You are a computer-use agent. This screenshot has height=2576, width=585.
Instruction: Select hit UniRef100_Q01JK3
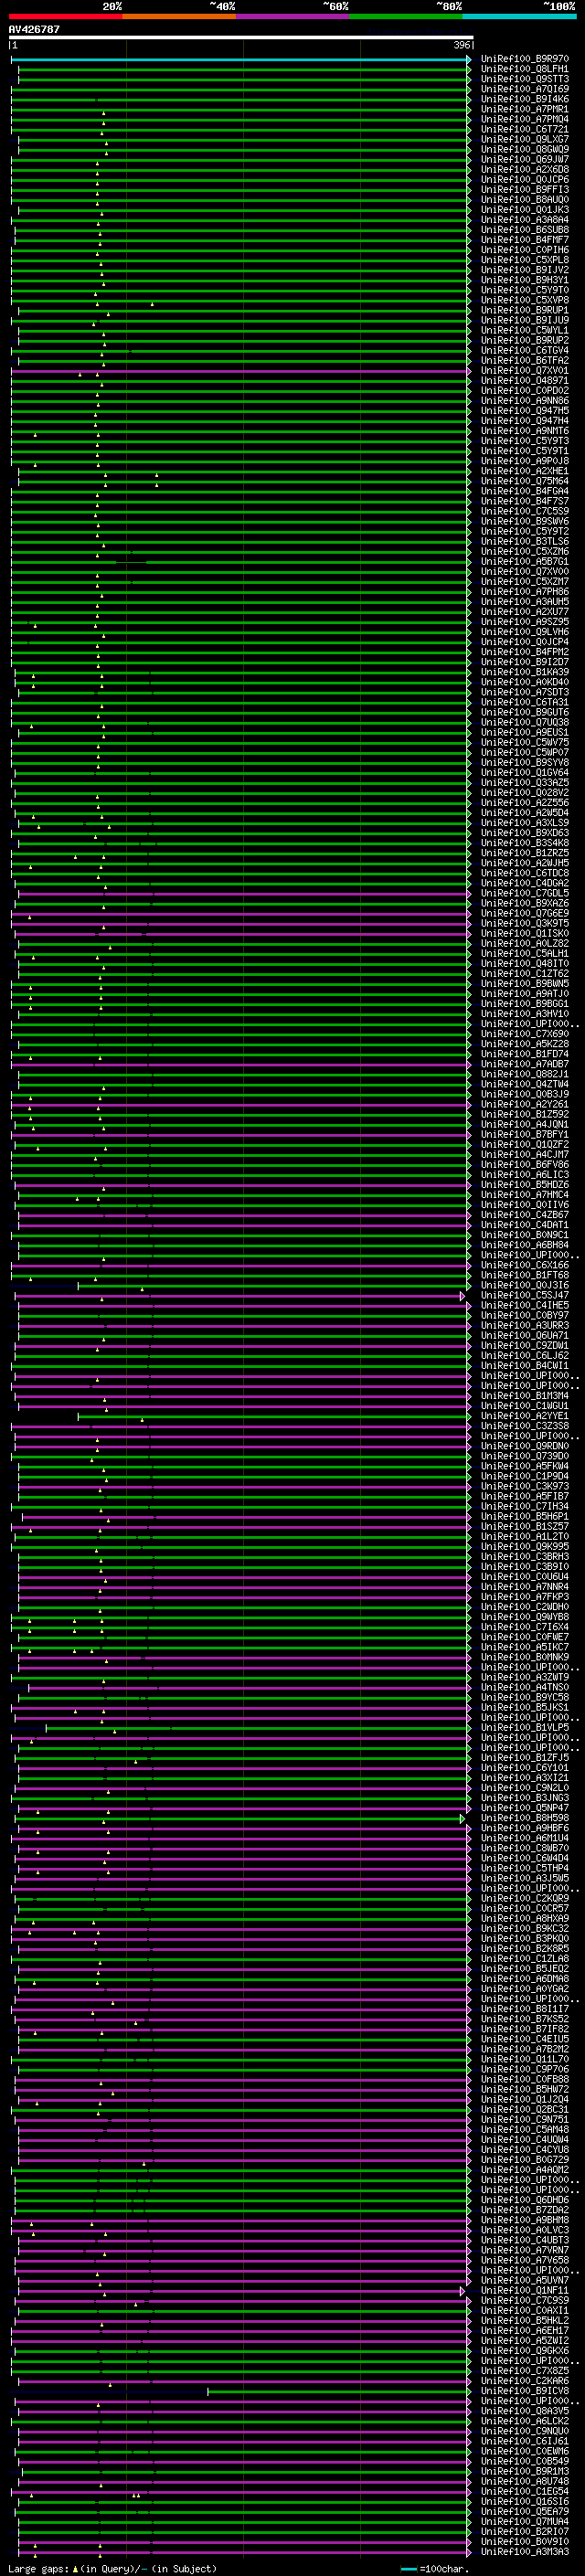pos(524,210)
